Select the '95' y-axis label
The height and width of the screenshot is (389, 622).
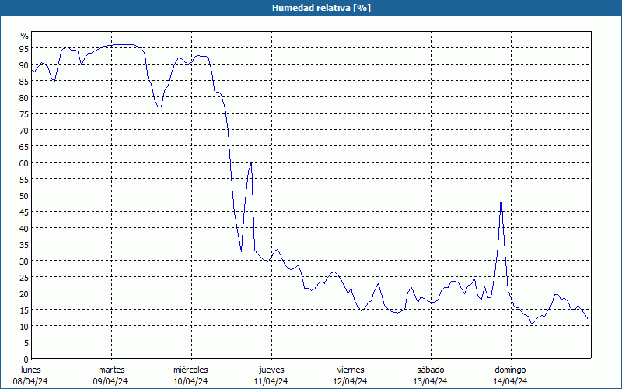pyautogui.click(x=24, y=48)
